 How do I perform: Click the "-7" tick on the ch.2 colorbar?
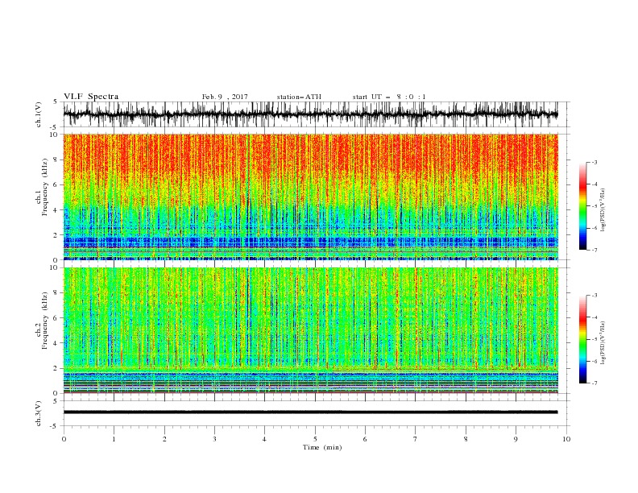click(x=594, y=383)
